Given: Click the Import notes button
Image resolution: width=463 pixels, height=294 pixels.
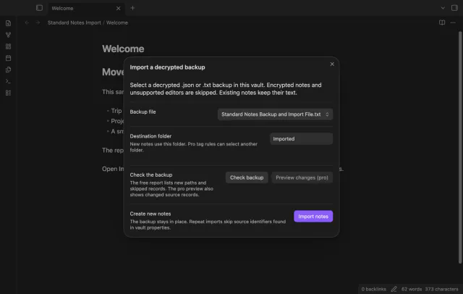Looking at the screenshot, I should 313,217.
